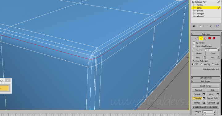Screen dimensions: 222x116
Task: Open Configure Modifier Sets icon
Action: (218, 26)
